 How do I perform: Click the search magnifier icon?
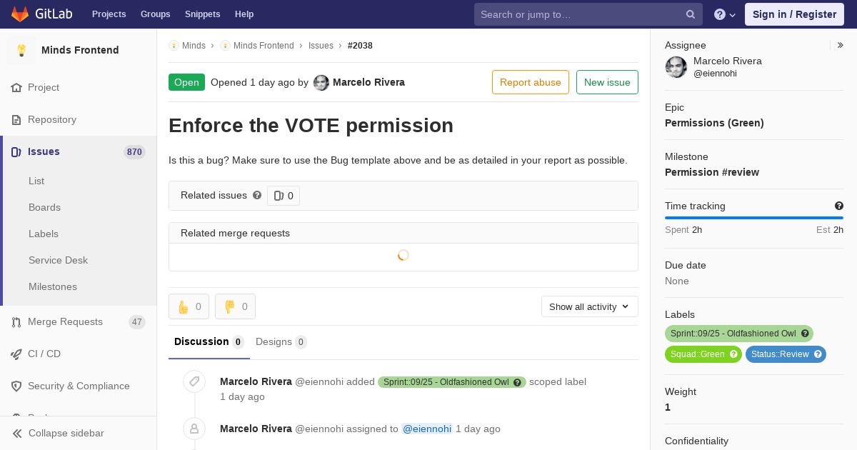691,14
